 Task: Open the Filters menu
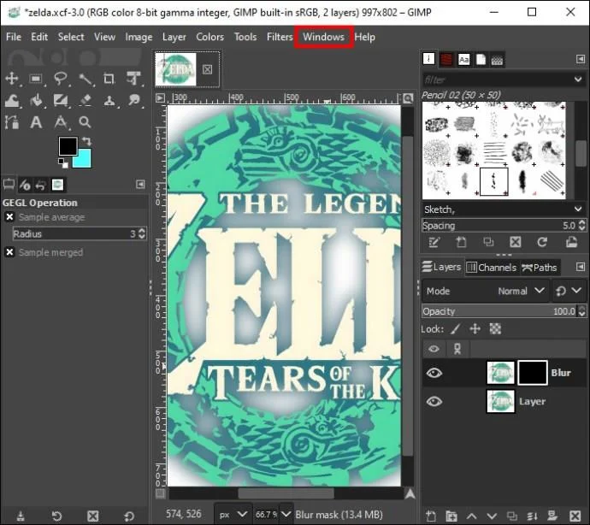[x=280, y=37]
